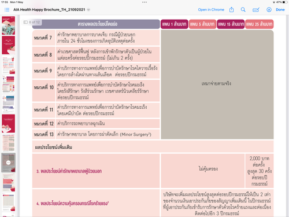Tap the 'หมวดที่ 10' row label

[x=44, y=87]
